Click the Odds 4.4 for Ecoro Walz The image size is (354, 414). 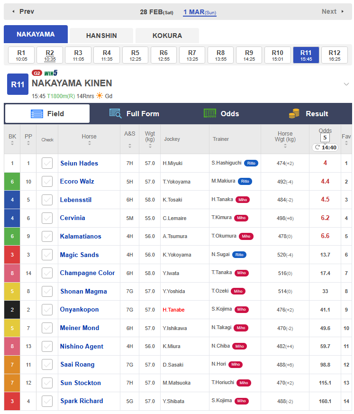click(x=325, y=181)
